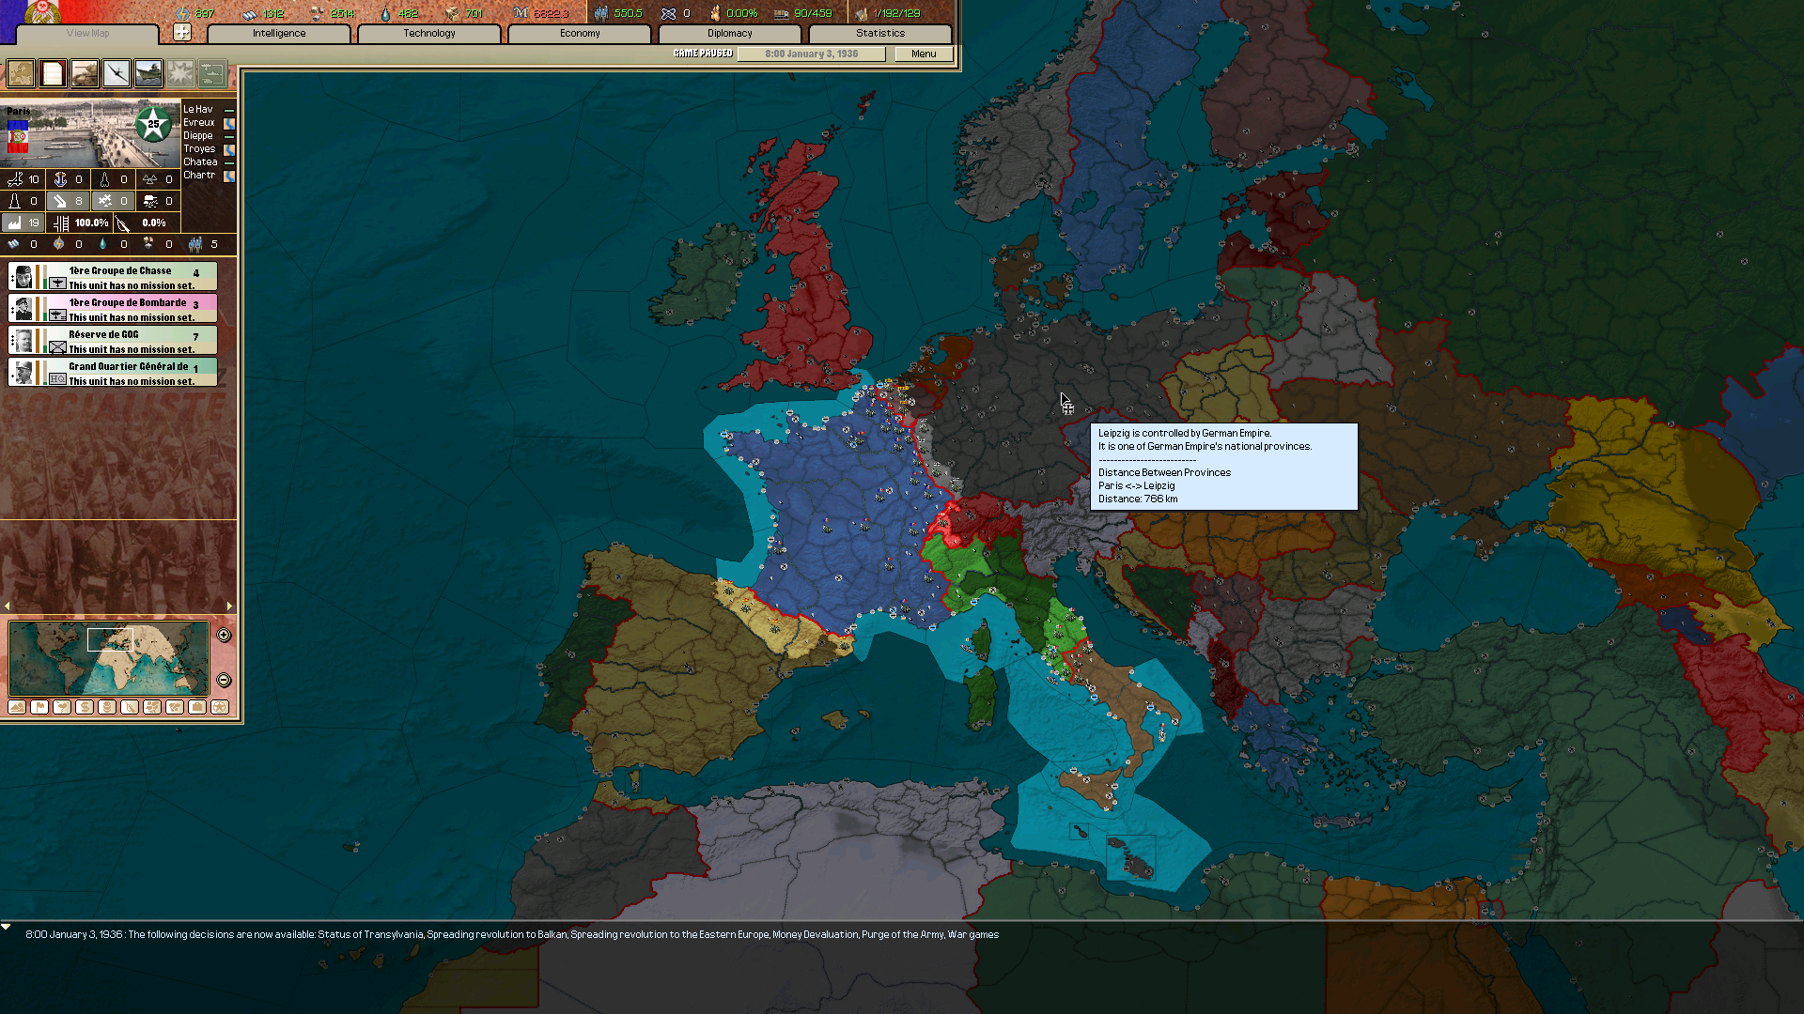Click the right arrow above the minimap
Image resolution: width=1804 pixels, height=1014 pixels.
click(229, 607)
